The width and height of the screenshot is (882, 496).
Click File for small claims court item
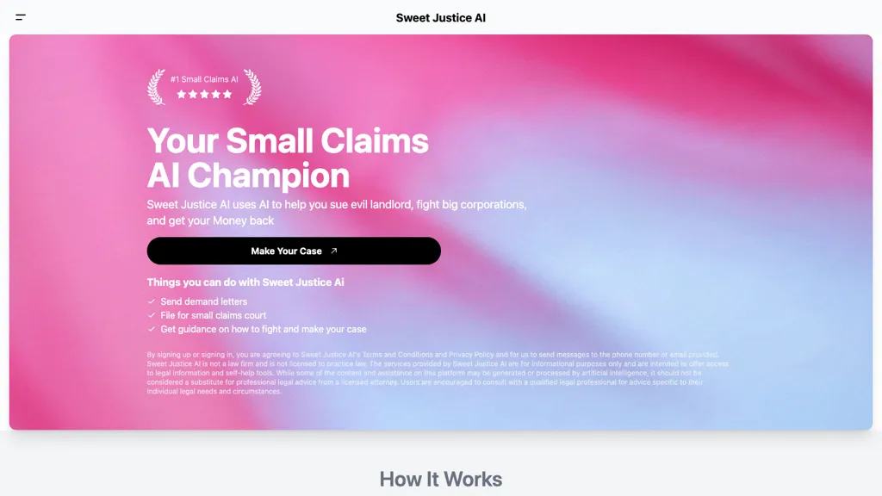(214, 315)
